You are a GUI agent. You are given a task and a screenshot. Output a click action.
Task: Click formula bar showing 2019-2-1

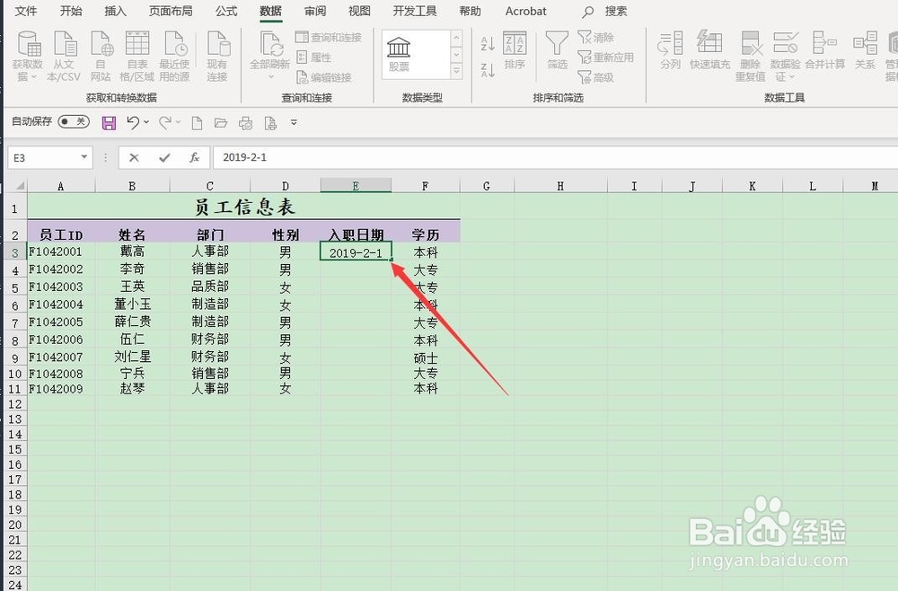[554, 157]
